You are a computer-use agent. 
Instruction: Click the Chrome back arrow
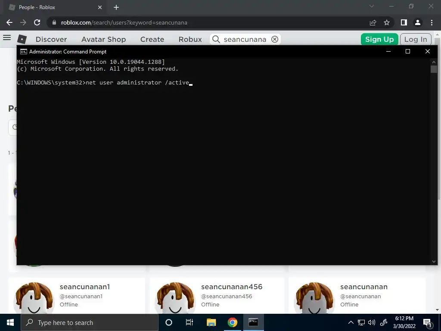coord(9,22)
